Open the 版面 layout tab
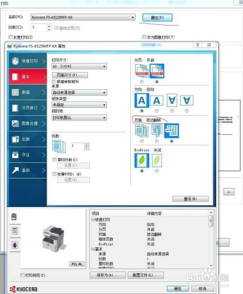243x294 pixels. tap(28, 92)
